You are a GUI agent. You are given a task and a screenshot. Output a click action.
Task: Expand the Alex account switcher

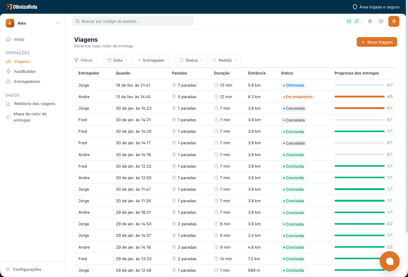coord(32,23)
